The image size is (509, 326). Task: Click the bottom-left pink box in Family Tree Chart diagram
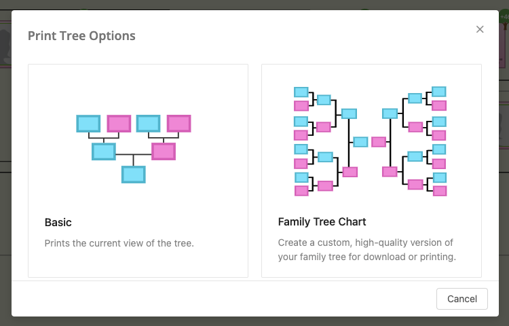(301, 191)
